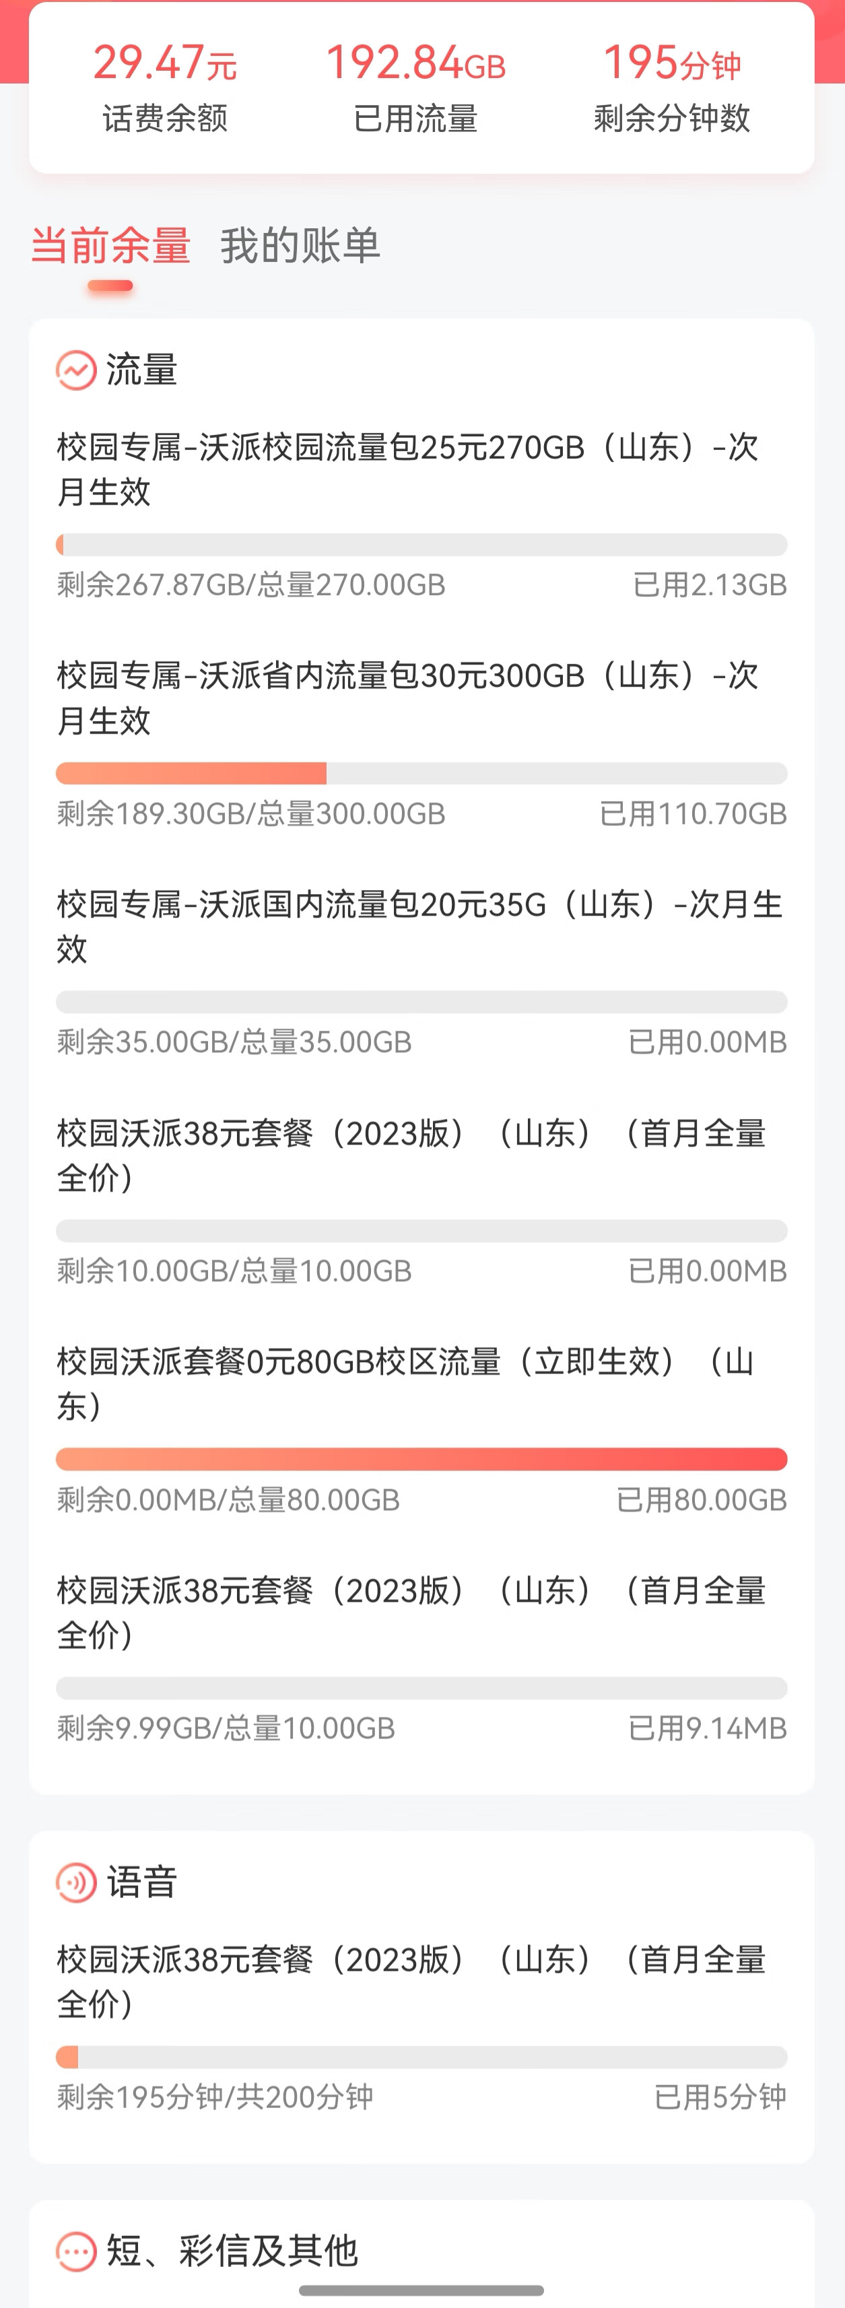Tap the 已用5分钟 voice usage label
The height and width of the screenshot is (2308, 845).
click(720, 2097)
